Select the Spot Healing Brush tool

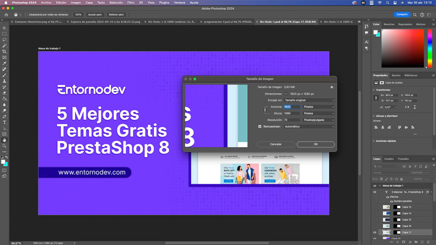(x=4, y=69)
